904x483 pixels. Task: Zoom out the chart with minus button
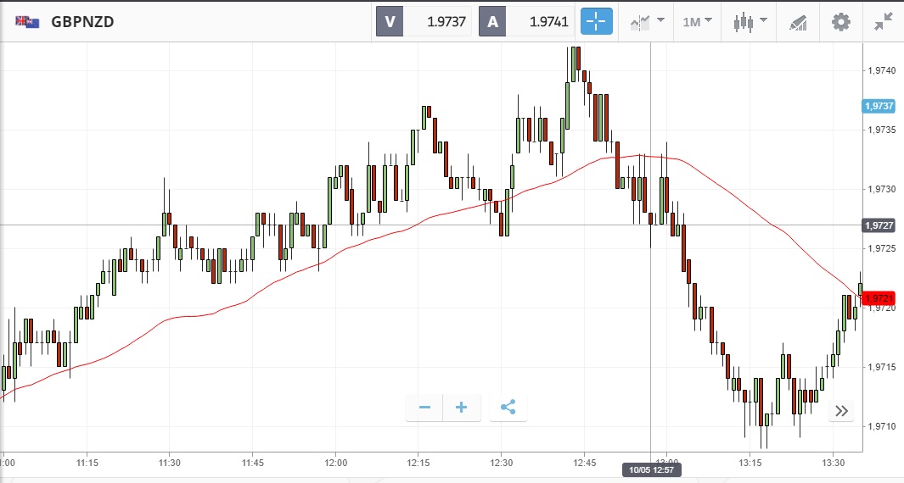pos(424,408)
